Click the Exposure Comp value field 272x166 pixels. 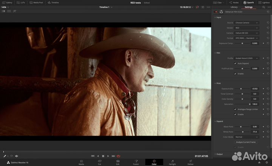coord(255,43)
